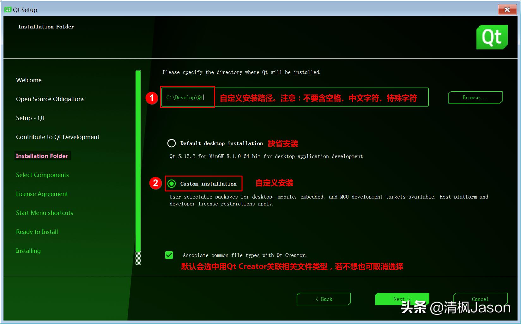This screenshot has width=521, height=324.
Task: Click the Ready to Install step
Action: [x=37, y=232]
